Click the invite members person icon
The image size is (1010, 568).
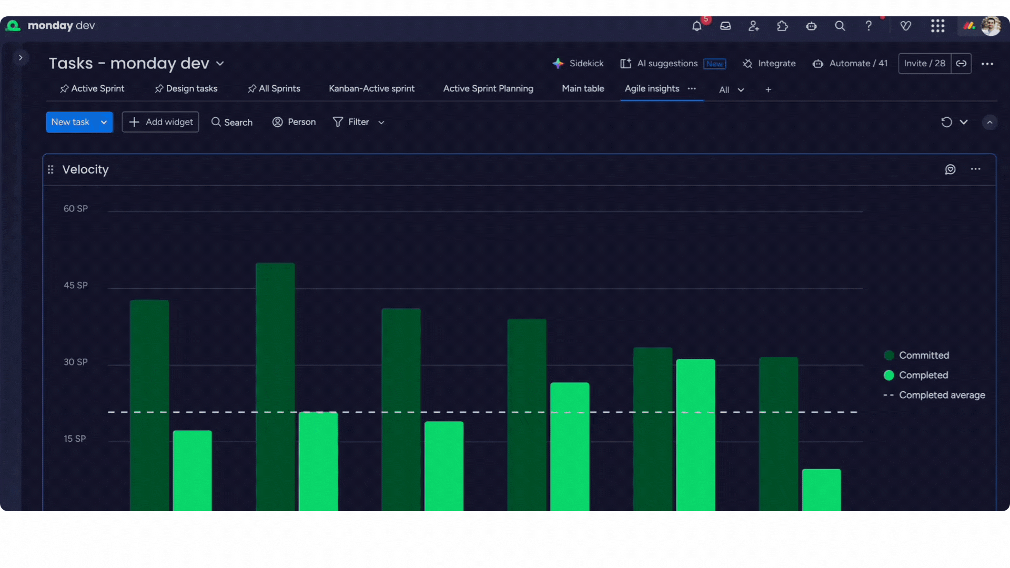[754, 26]
